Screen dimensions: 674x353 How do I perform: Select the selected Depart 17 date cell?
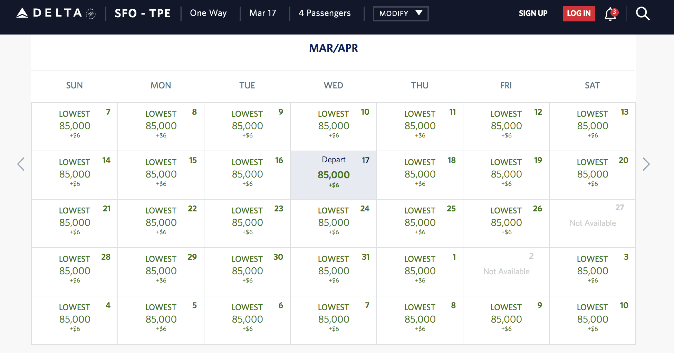(x=334, y=175)
